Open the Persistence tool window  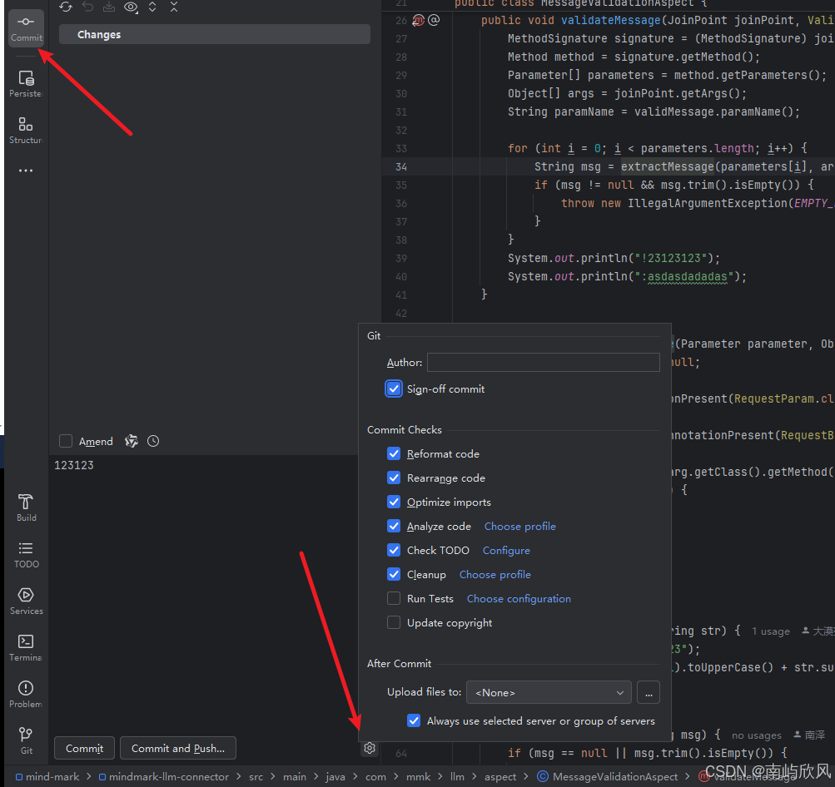pyautogui.click(x=26, y=84)
